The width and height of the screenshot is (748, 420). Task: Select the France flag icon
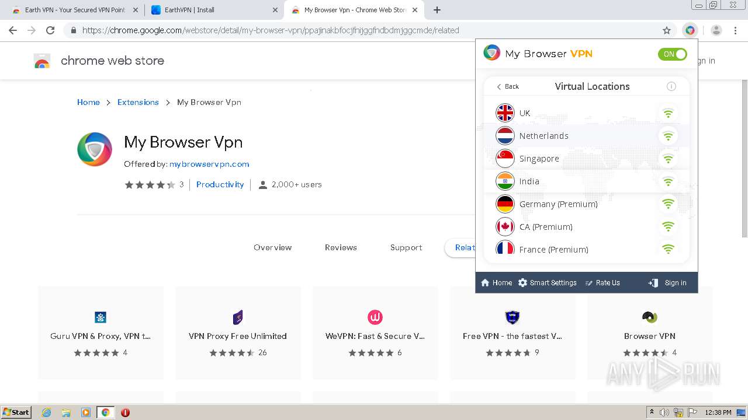click(x=505, y=248)
